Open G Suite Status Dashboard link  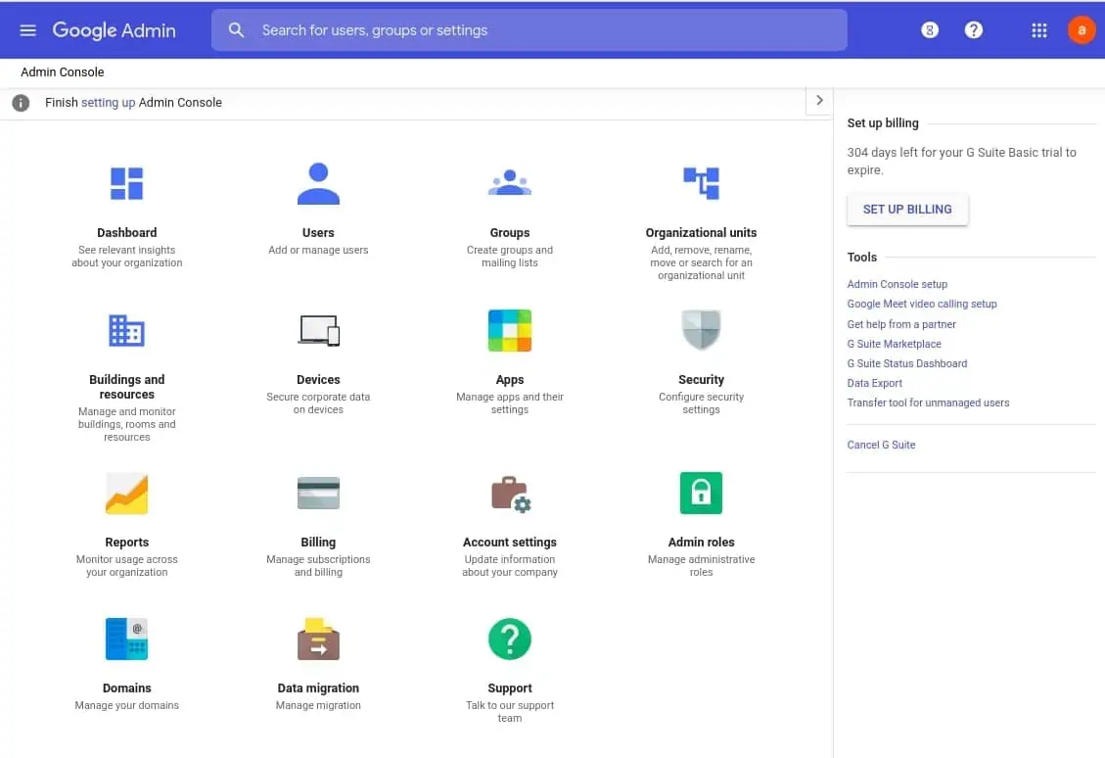click(x=907, y=364)
